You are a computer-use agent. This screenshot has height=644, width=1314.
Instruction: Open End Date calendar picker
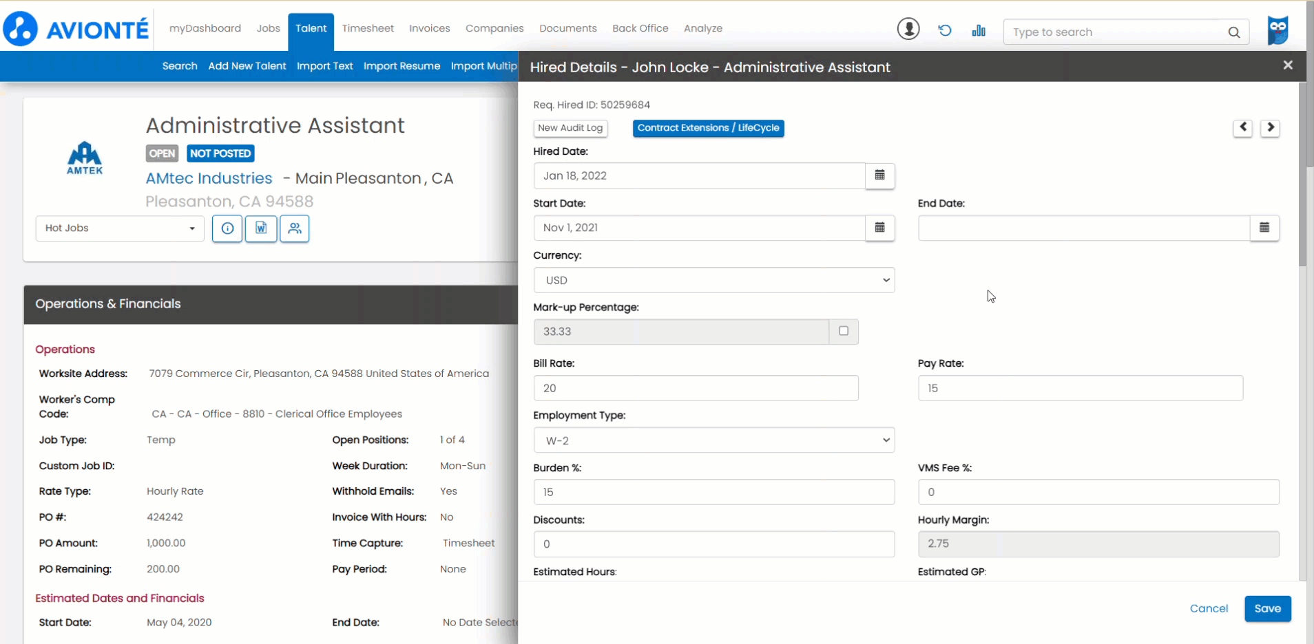point(1264,228)
